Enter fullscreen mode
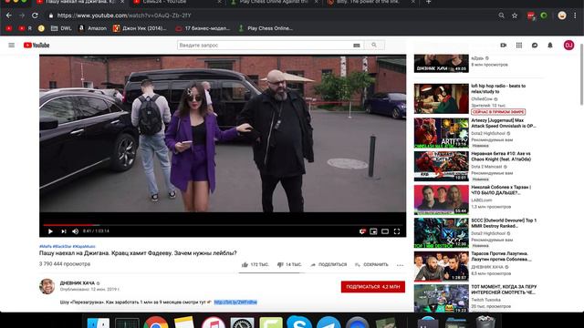Viewport: 584px width, 328px height. pos(397,231)
